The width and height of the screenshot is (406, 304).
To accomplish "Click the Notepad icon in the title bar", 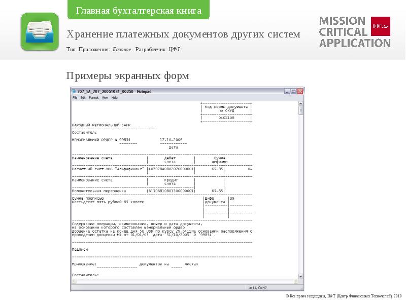I will 74,91.
